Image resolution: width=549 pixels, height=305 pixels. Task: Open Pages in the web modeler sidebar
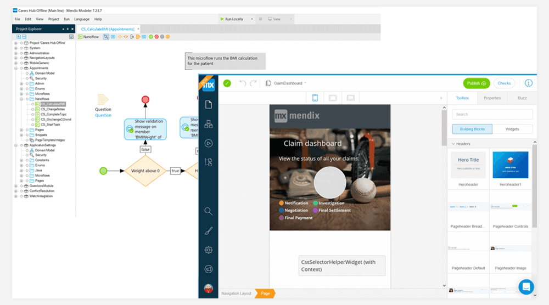(x=208, y=105)
